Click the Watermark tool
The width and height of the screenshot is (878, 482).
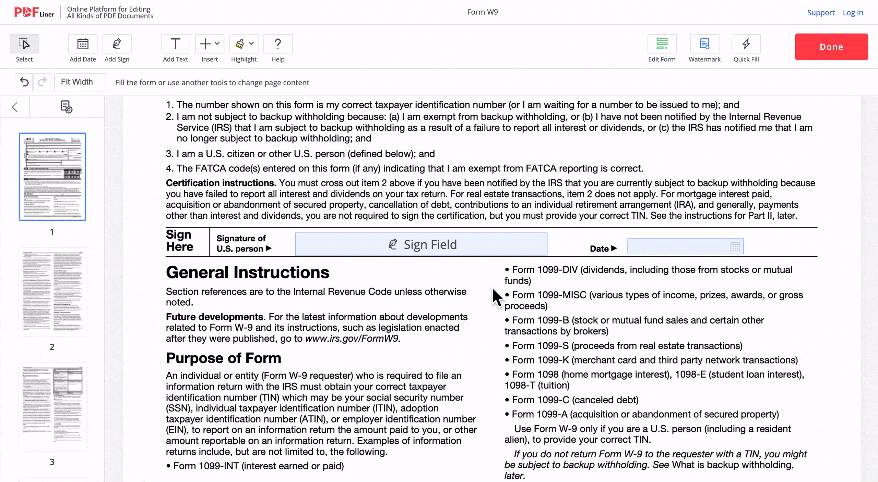click(x=704, y=44)
